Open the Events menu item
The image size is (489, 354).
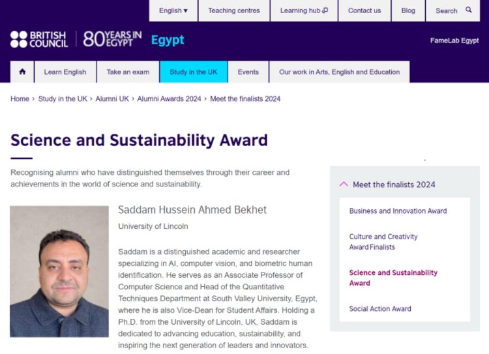tap(248, 72)
